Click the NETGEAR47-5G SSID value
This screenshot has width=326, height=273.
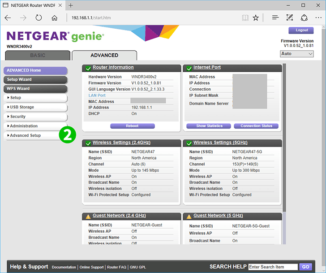click(x=247, y=152)
